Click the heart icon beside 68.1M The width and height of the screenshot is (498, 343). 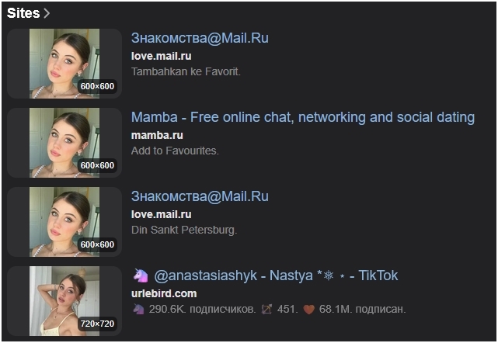(308, 309)
